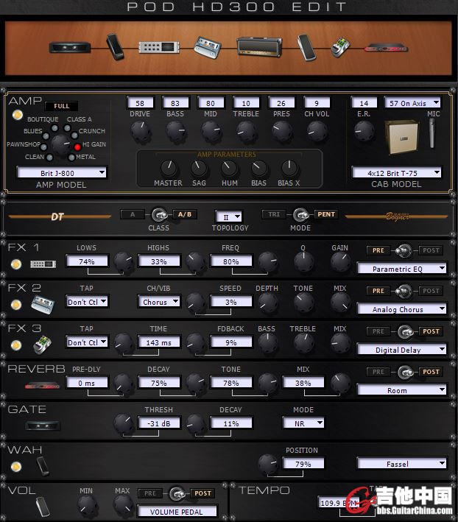Click the FX 2 chorus pedal icon
The width and height of the screenshot is (458, 522).
coord(43,304)
